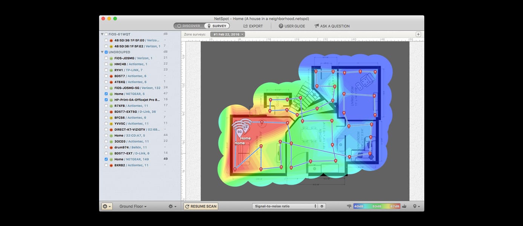Open the map pin options dropdown
523x226 pixels.
tap(416, 206)
